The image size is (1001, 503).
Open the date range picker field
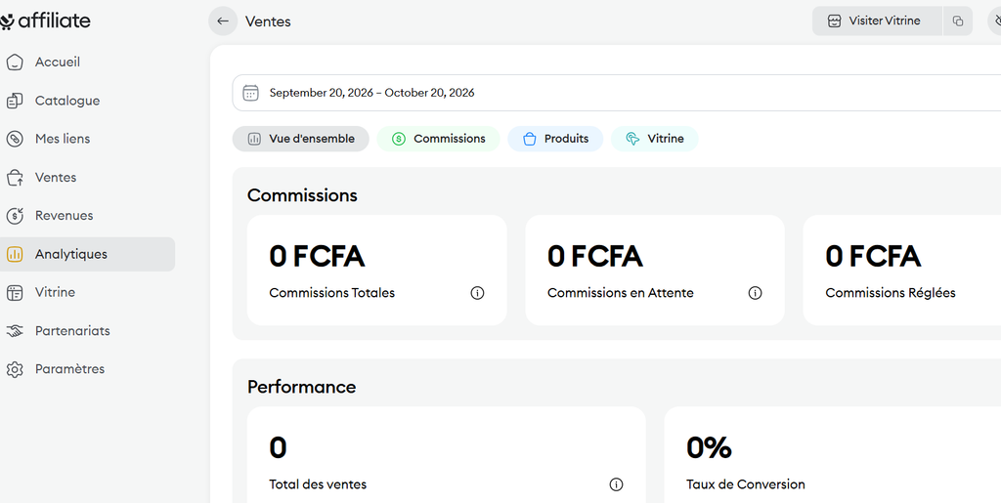(616, 93)
